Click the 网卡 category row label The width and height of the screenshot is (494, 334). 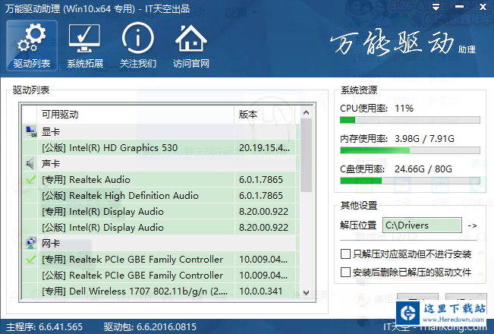pos(51,243)
